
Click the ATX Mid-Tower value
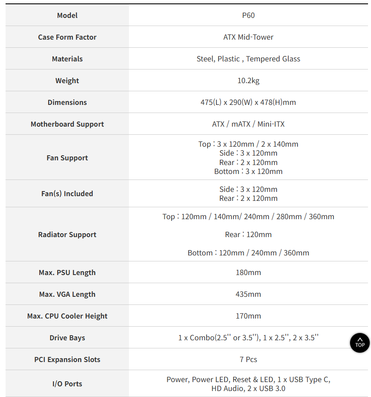point(248,37)
